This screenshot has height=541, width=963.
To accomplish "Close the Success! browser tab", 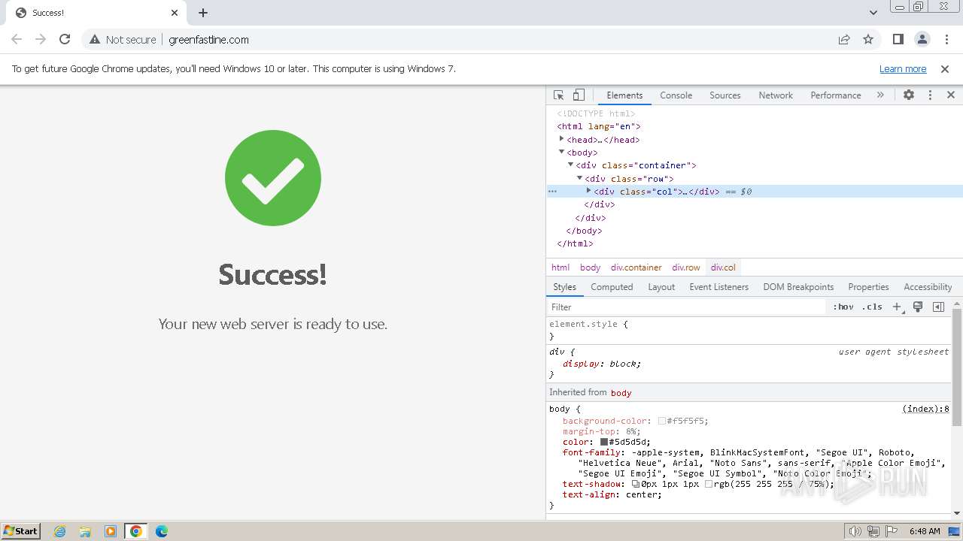I will (x=175, y=13).
